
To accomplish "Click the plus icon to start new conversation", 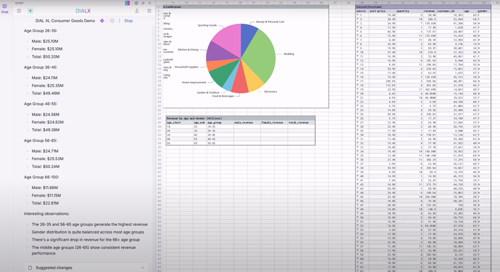I will coord(30,11).
